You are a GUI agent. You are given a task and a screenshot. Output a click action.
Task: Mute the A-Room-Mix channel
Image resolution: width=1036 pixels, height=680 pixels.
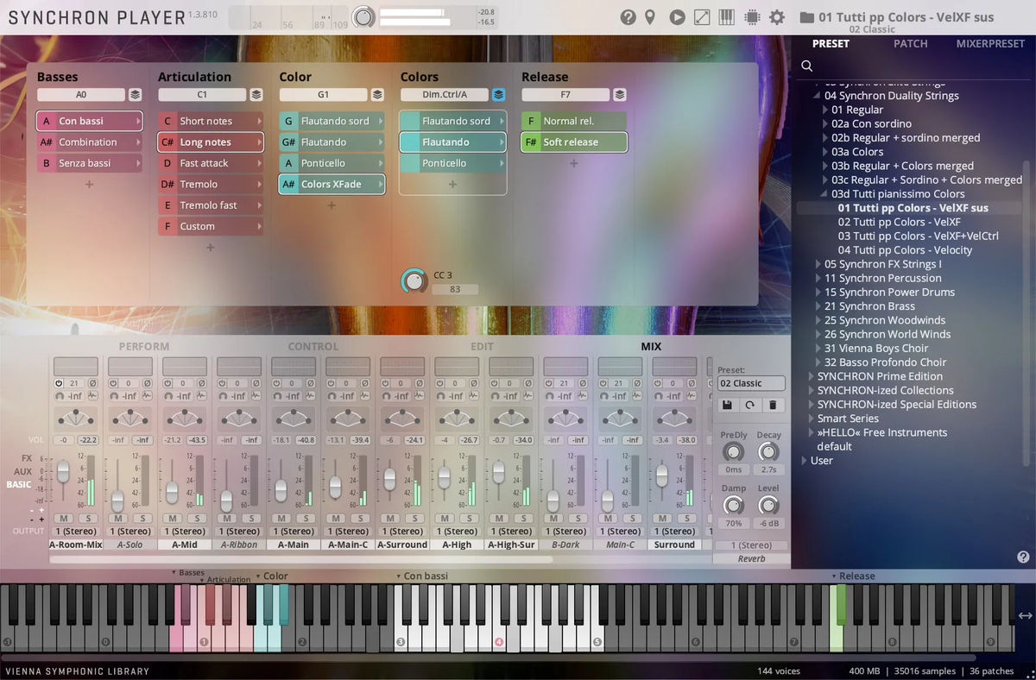click(x=63, y=518)
